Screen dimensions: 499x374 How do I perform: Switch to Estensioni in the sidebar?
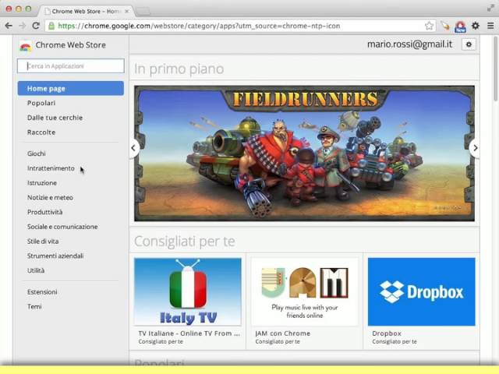(x=42, y=292)
